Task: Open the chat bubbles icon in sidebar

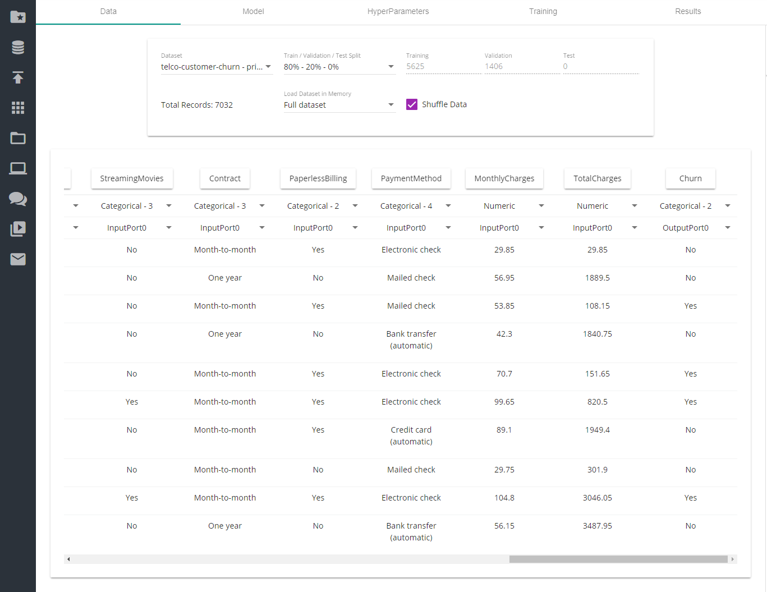Action: [18, 199]
